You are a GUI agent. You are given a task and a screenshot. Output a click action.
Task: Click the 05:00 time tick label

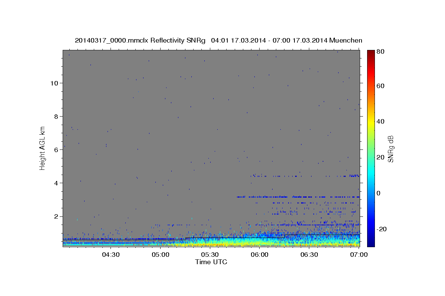coord(160,255)
